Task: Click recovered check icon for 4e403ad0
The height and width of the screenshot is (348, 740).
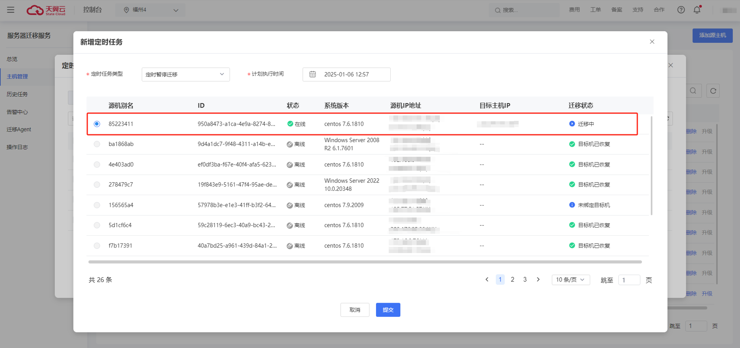Action: (x=572, y=164)
